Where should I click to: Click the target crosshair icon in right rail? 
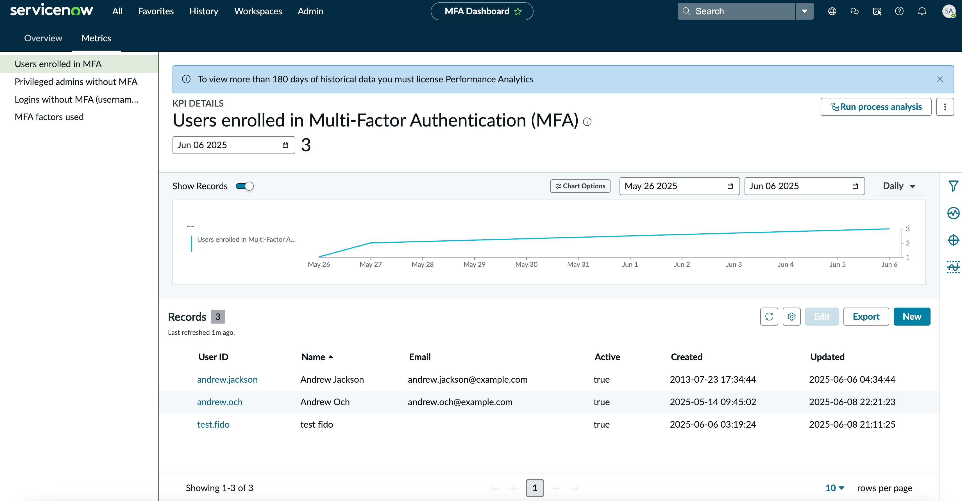pyautogui.click(x=953, y=240)
